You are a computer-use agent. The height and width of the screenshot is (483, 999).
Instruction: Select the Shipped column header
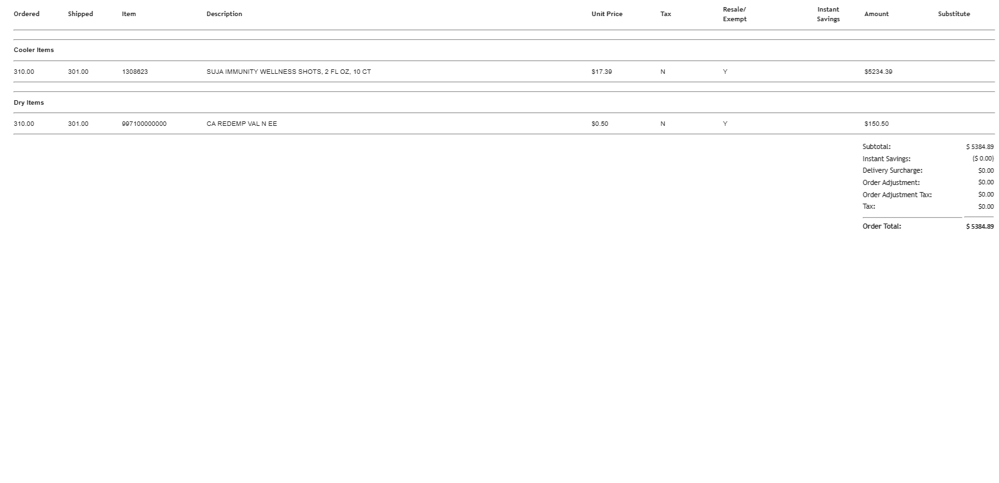[x=80, y=14]
